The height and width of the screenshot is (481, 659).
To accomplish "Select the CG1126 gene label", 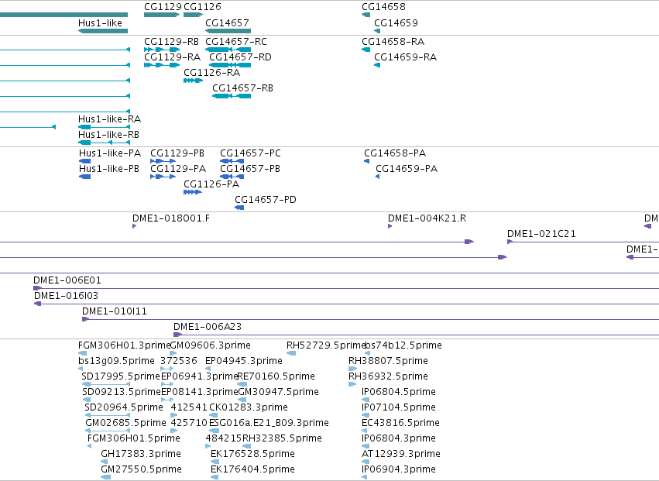I will [203, 7].
